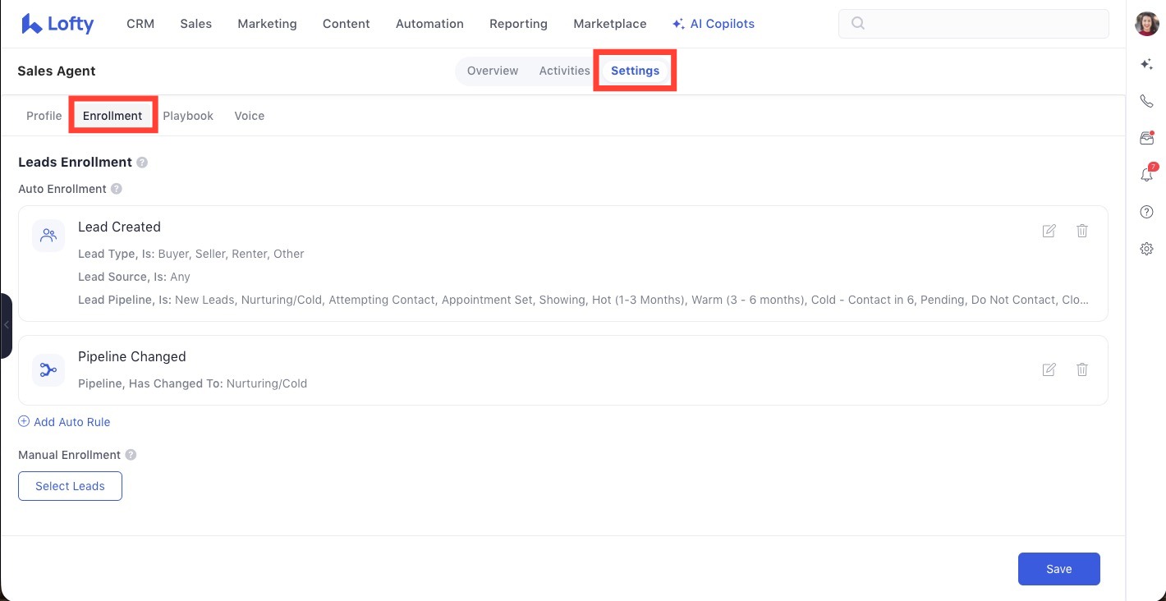Open the settings gear in the sidebar
This screenshot has width=1166, height=601.
(x=1146, y=248)
